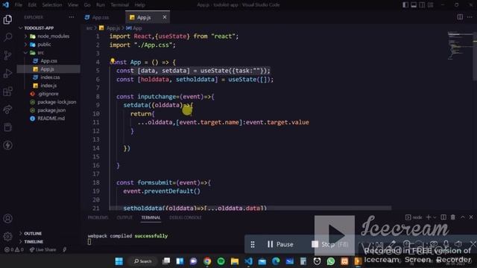Open the Terminal menu
The image size is (477, 268).
click(119, 5)
